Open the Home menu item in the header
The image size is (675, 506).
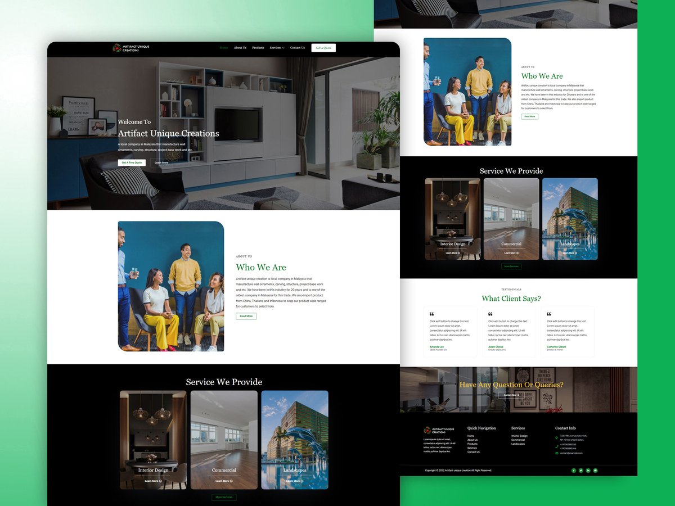224,48
